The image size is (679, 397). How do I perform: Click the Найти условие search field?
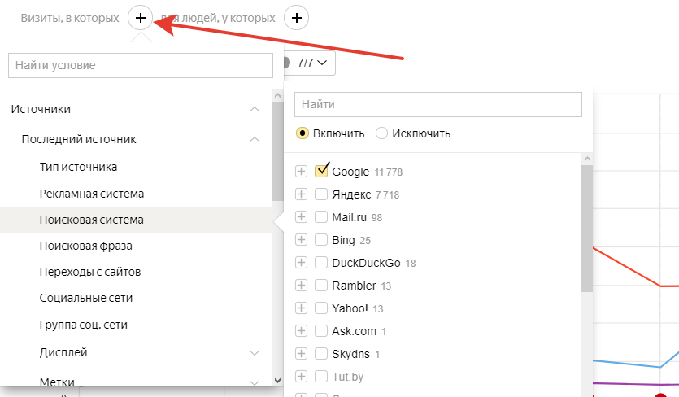[x=141, y=65]
